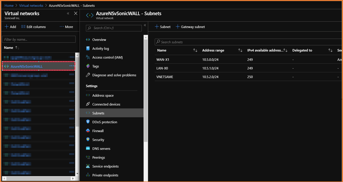
Task: Open Access control (IAM)
Action: click(x=107, y=57)
